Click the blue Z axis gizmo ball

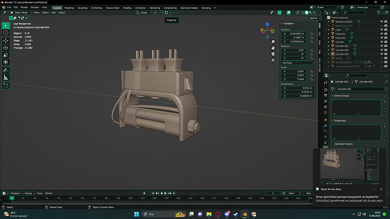pos(267,24)
